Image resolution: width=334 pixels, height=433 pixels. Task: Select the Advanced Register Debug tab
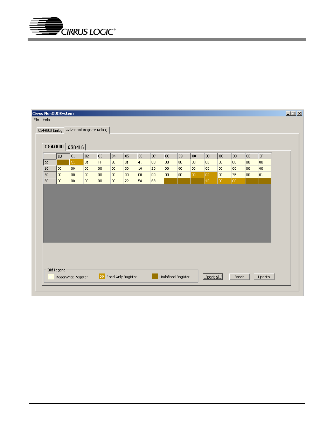[87, 130]
